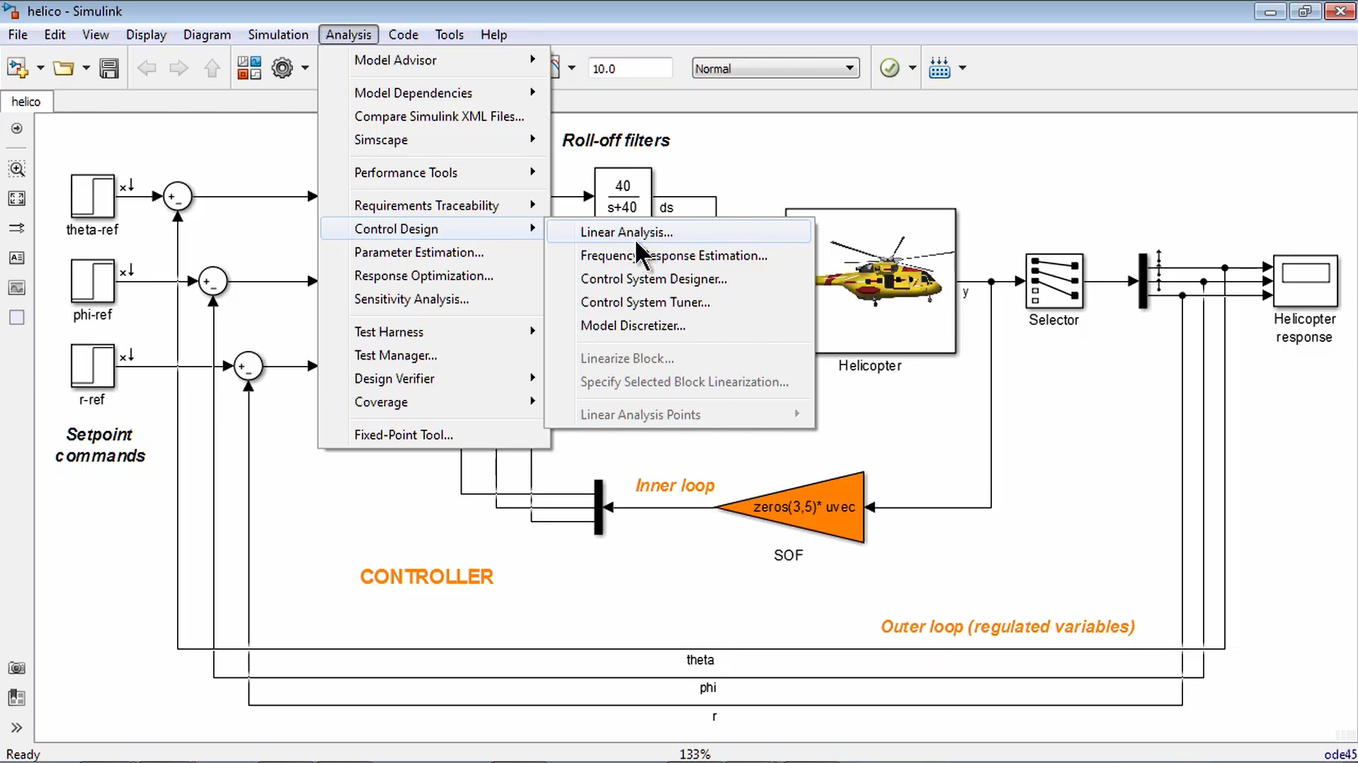Click the model data viewer palette icon
1358x763 pixels.
[17, 698]
